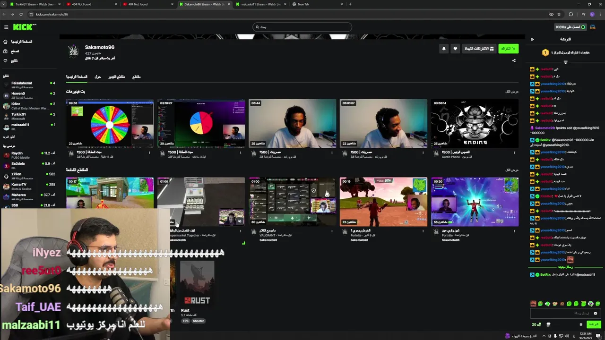Select the Videos tab on channel
The image size is (605, 340).
tap(117, 76)
